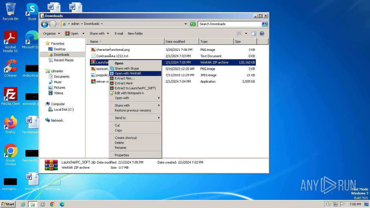Launch Internet Explorer from taskbar
This screenshot has height=208, width=370.
pos(23,204)
